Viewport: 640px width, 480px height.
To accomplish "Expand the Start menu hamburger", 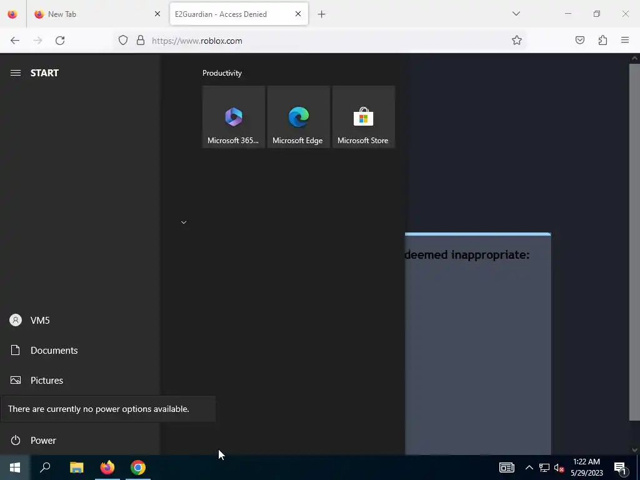I will pos(16,72).
